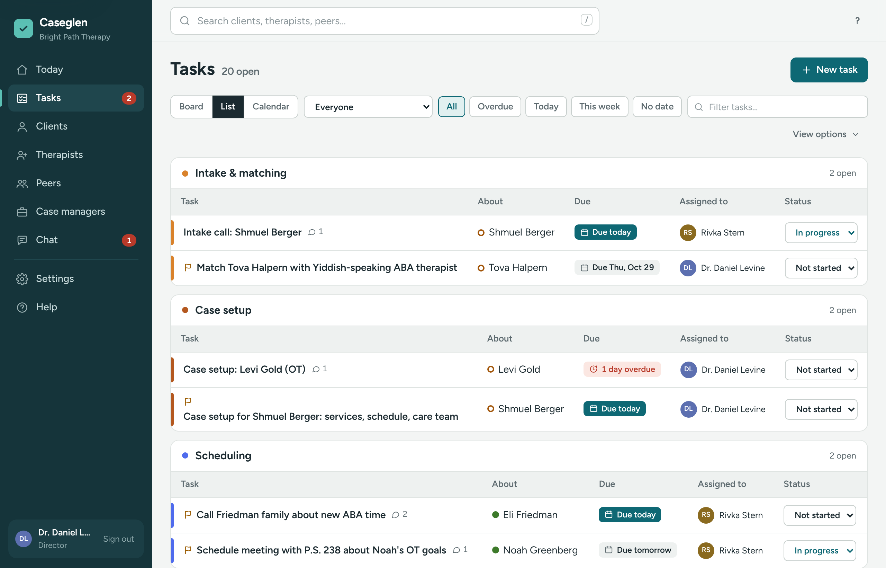This screenshot has width=886, height=568.
Task: Open Peers in sidebar
Action: click(76, 183)
